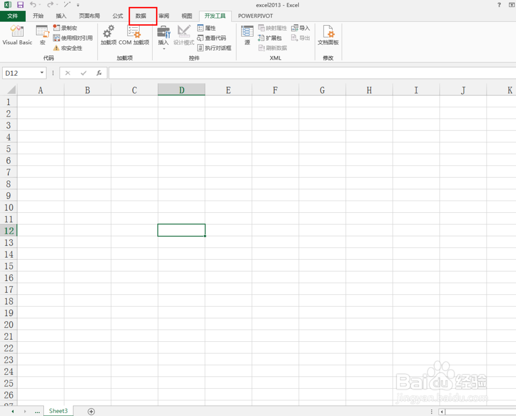This screenshot has width=516, height=416.
Task: Add a new sheet with plus button
Action: pyautogui.click(x=91, y=411)
